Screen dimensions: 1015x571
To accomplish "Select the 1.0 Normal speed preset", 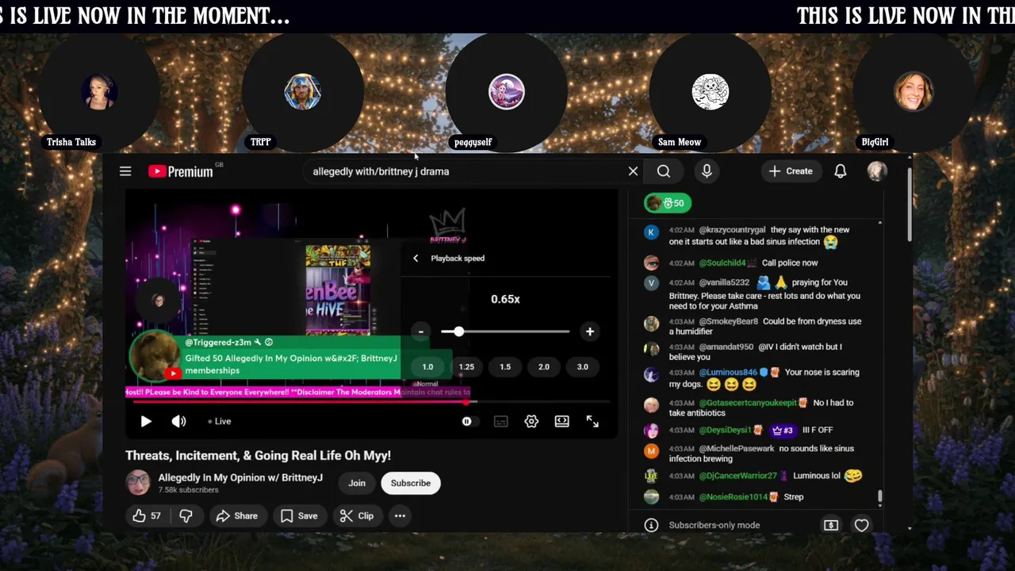I will 427,366.
